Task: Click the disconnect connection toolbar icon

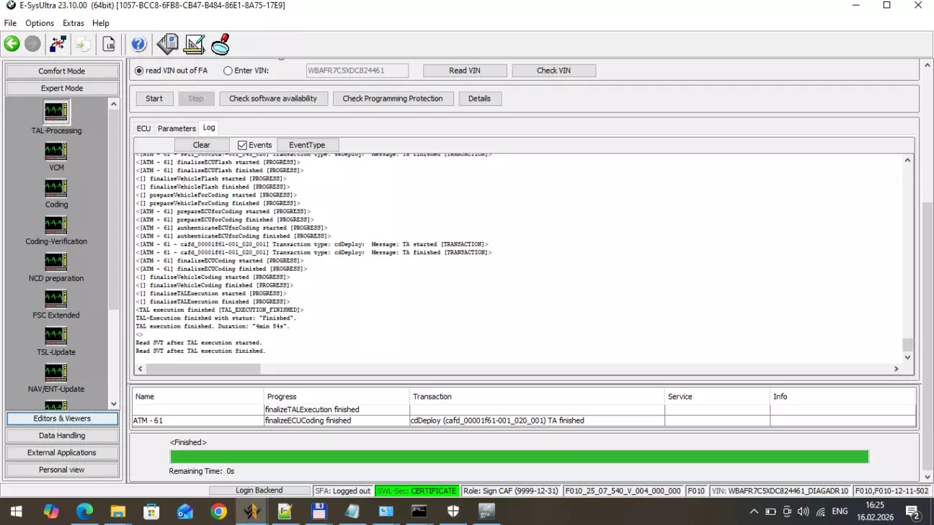Action: click(x=58, y=44)
